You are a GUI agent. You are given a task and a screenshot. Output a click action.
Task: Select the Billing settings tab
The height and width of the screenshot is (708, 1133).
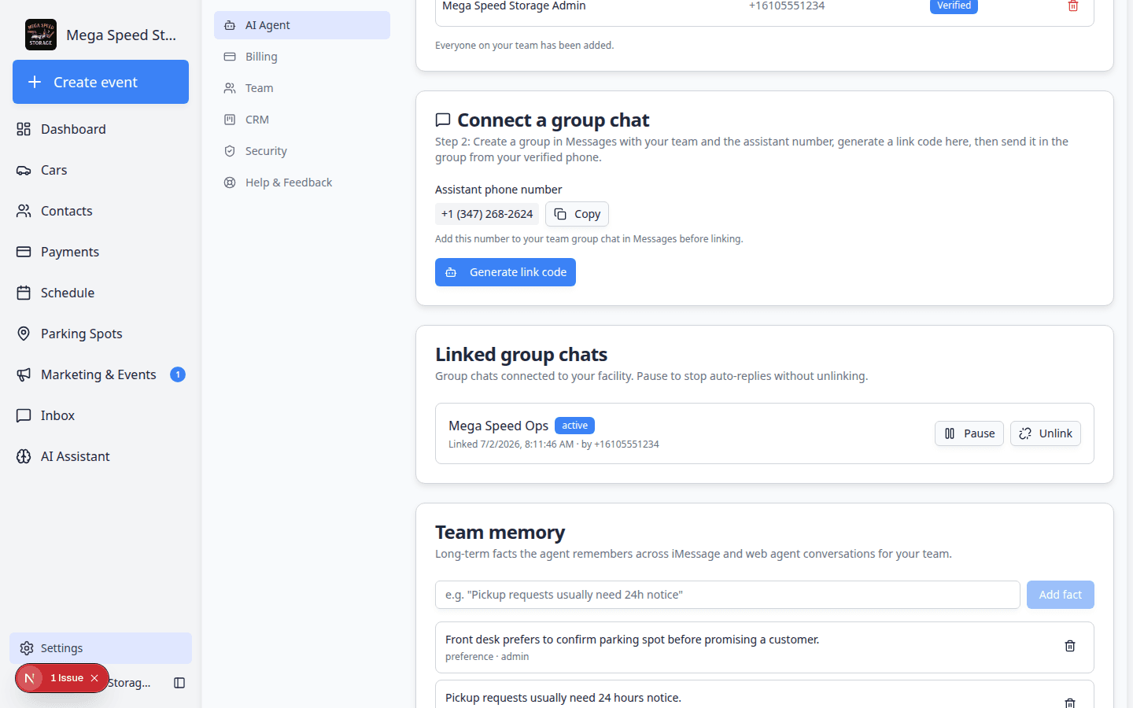click(x=302, y=57)
